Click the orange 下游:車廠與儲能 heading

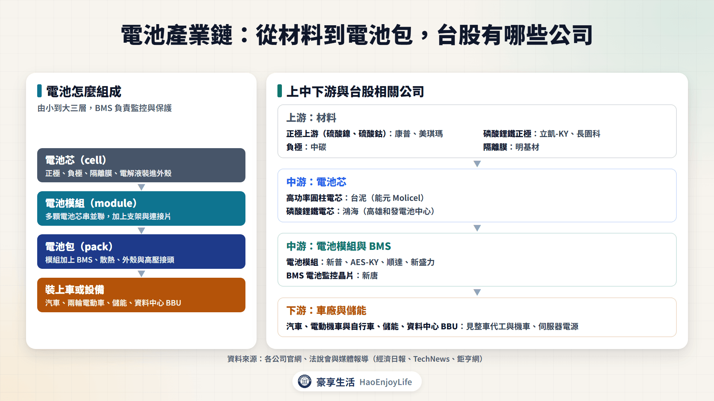click(x=326, y=310)
